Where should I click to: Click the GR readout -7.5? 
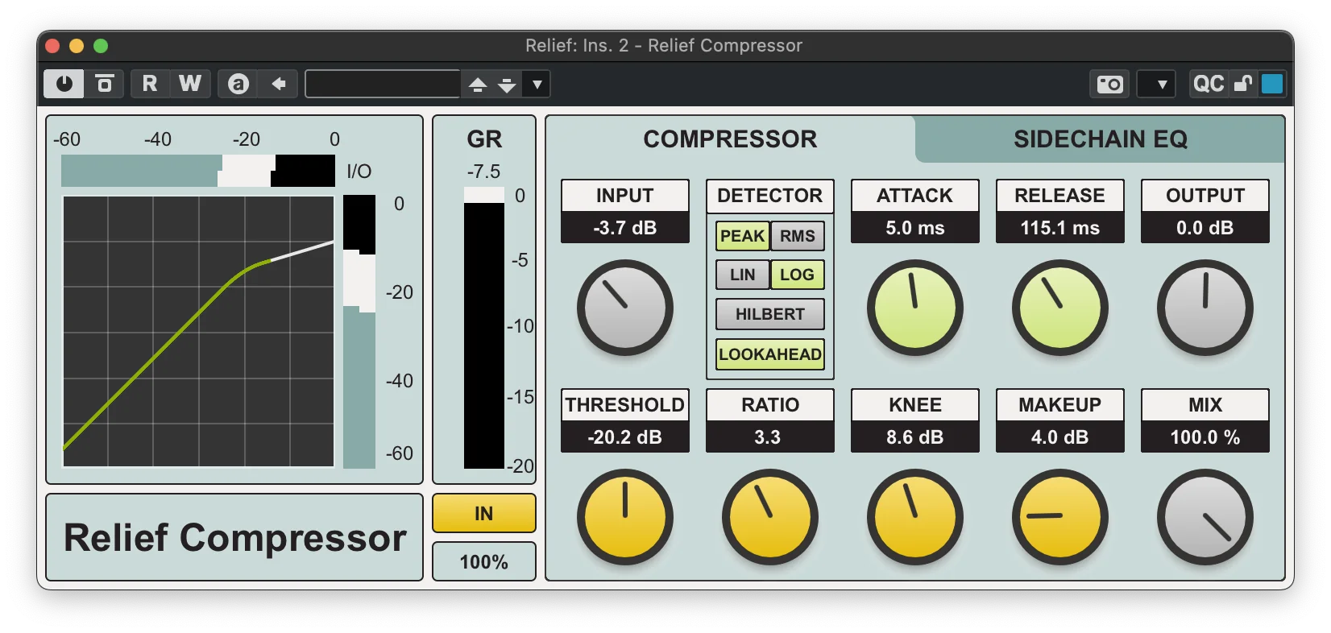click(x=483, y=172)
